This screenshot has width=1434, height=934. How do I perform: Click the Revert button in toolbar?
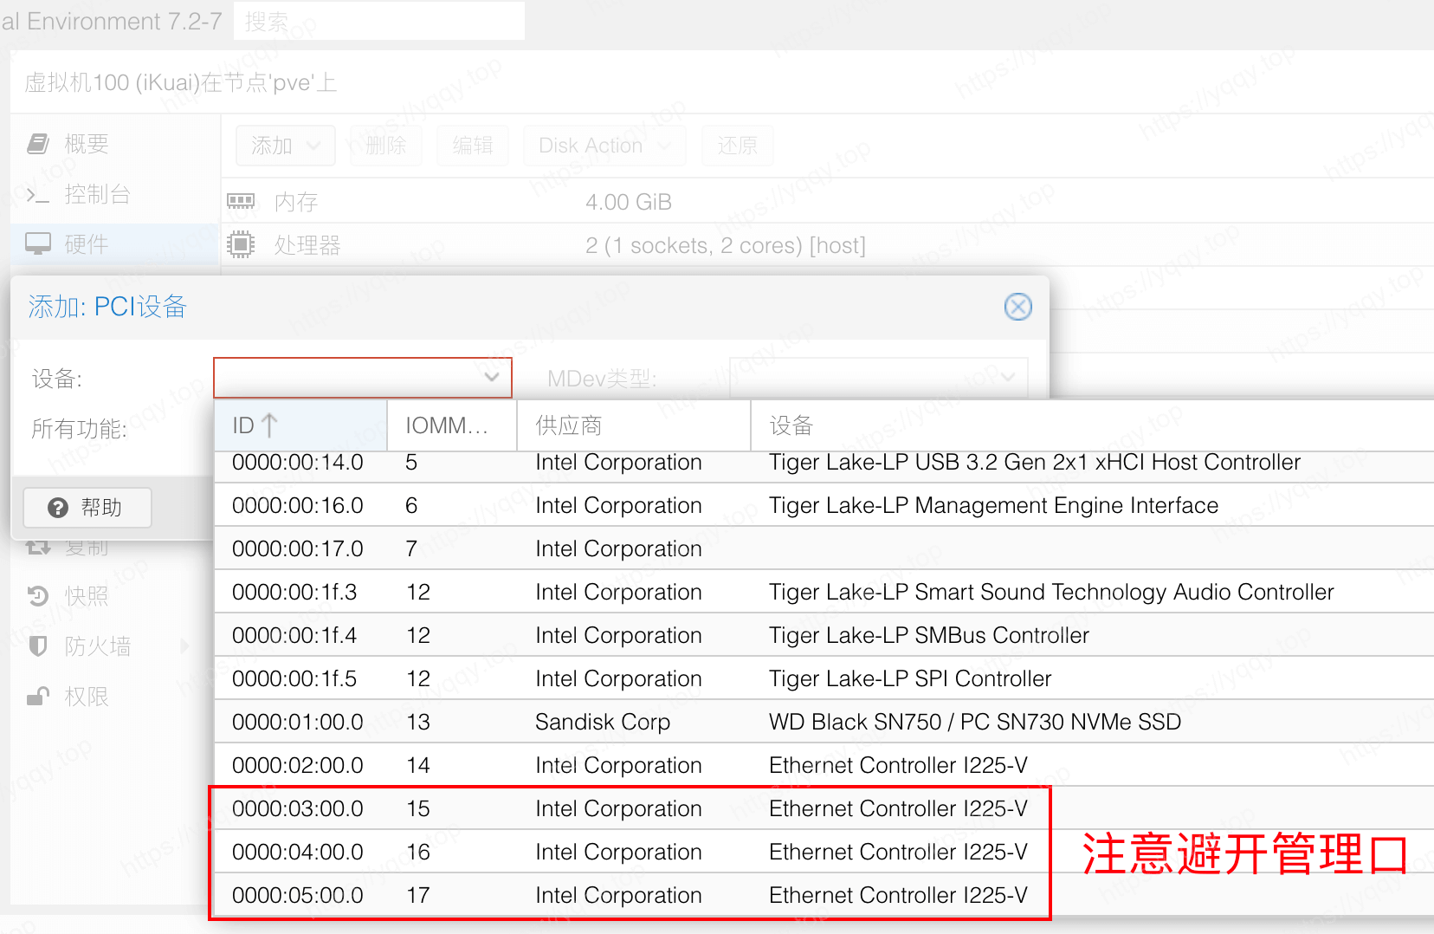click(737, 146)
